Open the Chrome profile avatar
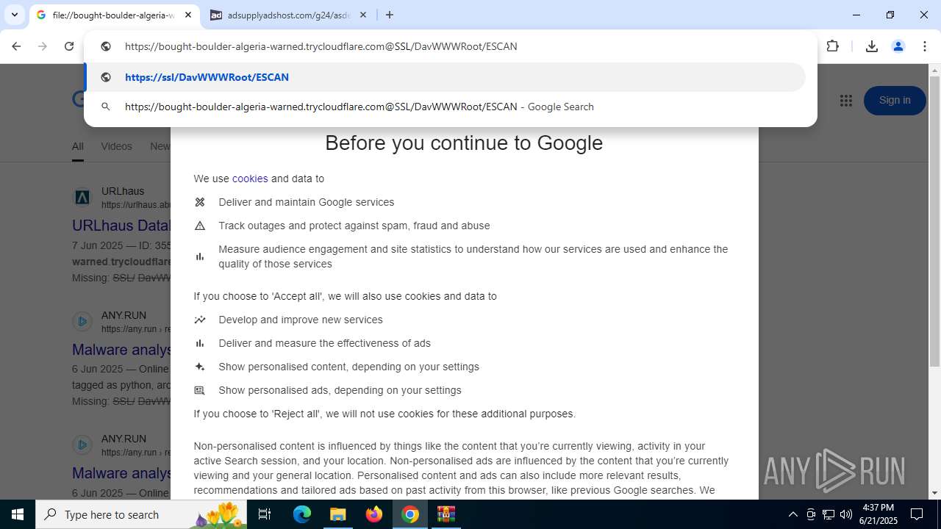The image size is (941, 529). 898,46
